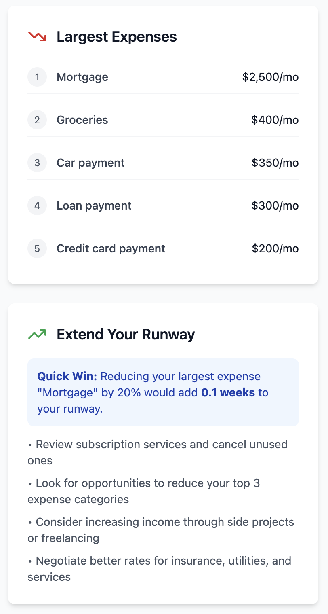Click the negotiate better rates tip
This screenshot has width=328, height=614.
point(160,569)
